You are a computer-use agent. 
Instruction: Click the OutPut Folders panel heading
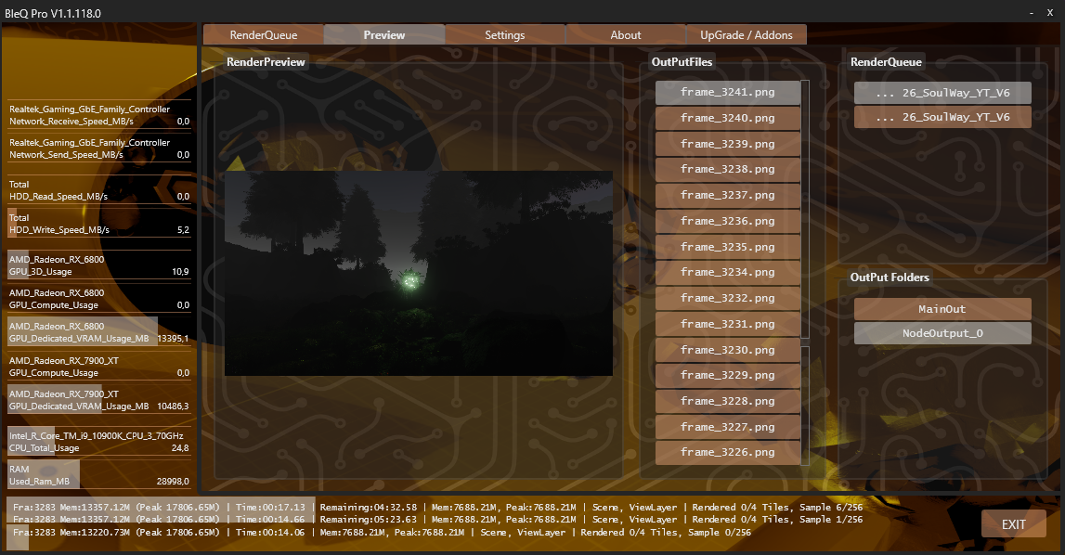coord(890,277)
